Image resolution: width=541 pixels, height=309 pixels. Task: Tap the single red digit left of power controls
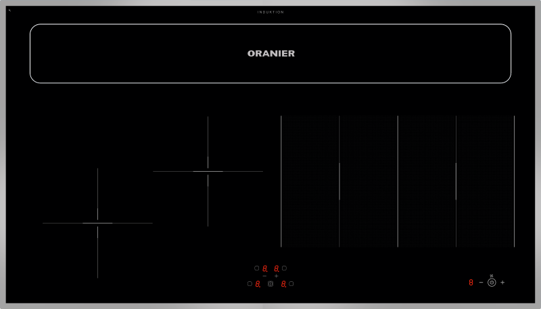click(x=471, y=283)
